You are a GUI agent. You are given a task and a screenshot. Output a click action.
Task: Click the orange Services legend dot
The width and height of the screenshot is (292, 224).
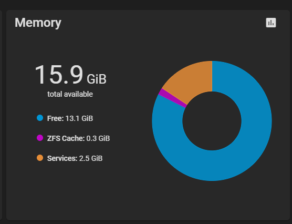pos(40,158)
